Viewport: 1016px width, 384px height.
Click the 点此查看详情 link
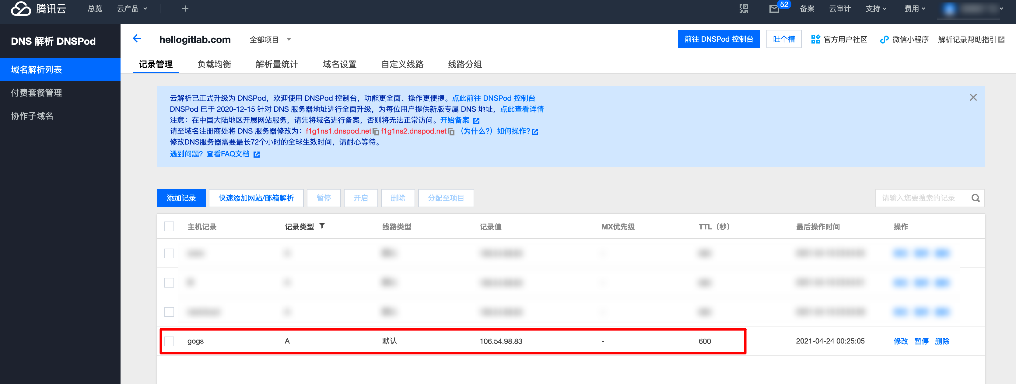click(x=522, y=109)
